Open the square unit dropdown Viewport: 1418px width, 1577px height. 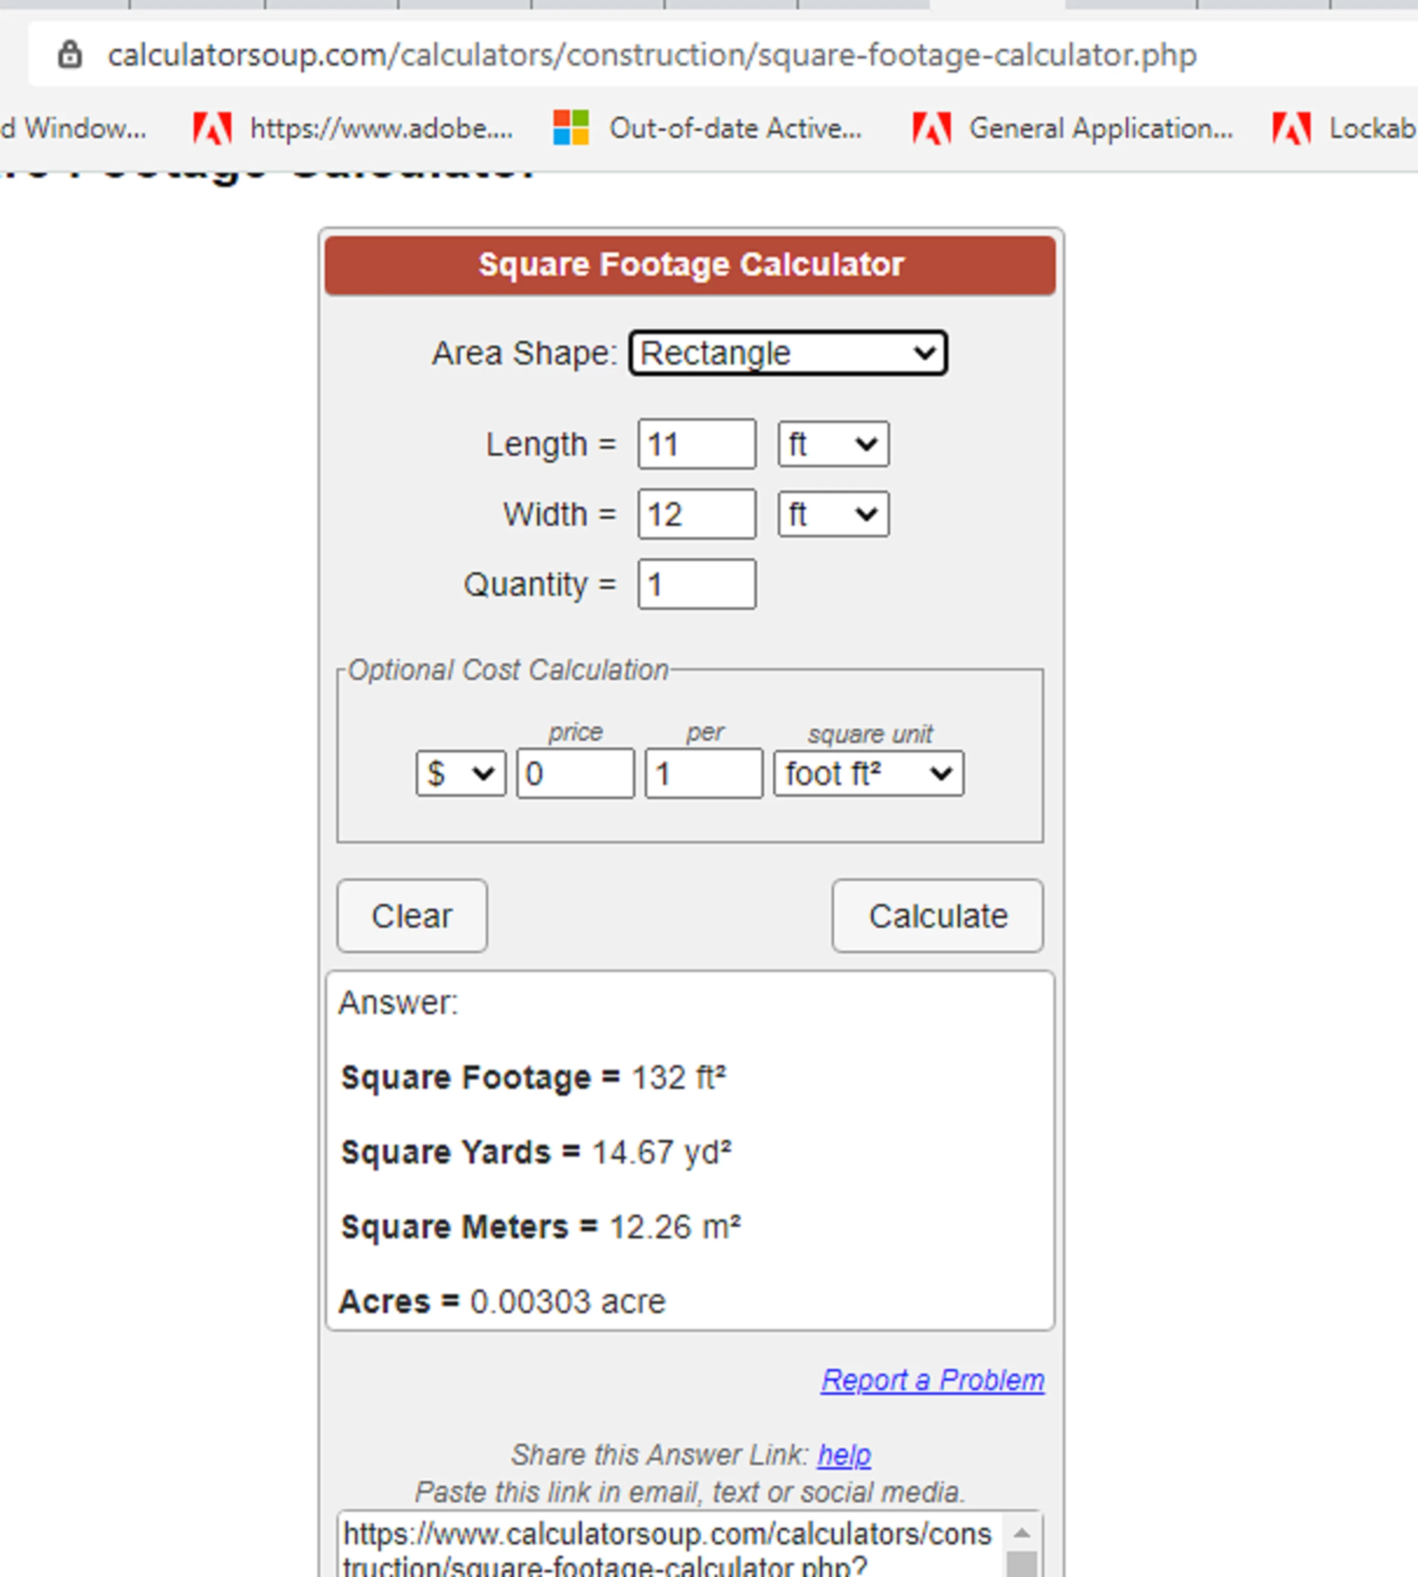pos(868,774)
